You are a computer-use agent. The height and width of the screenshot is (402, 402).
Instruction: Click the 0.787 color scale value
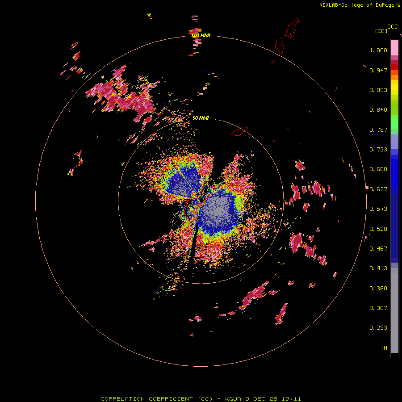point(378,130)
